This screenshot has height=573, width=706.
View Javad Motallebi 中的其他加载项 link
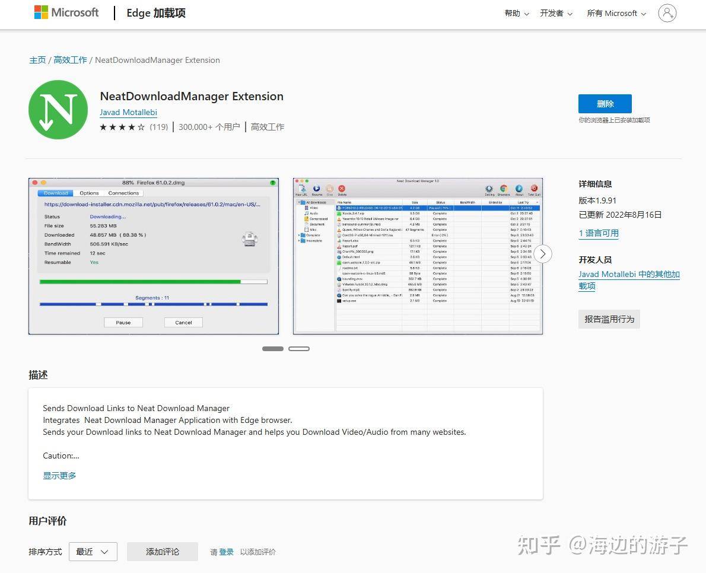coord(629,280)
